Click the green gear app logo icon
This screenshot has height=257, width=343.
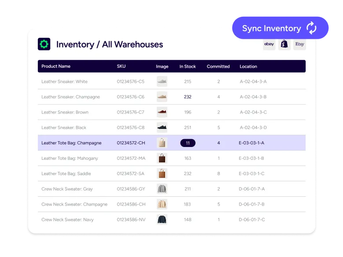pyautogui.click(x=44, y=44)
